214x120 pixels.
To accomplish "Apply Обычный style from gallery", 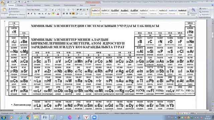I will point(96,12).
